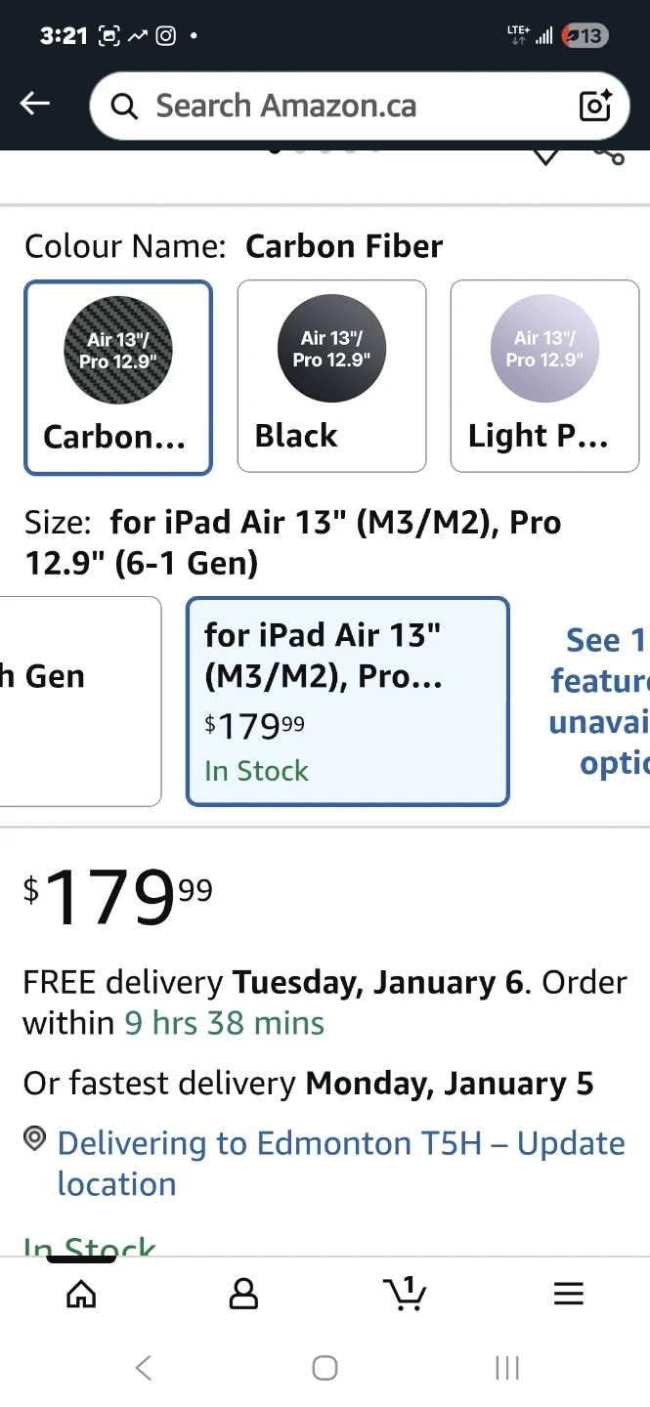Expand see unavailable options link
The width and height of the screenshot is (650, 1407).
coord(598,701)
